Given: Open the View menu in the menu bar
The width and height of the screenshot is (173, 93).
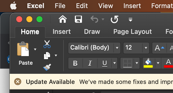Looking at the screenshot, I should tap(105, 6).
